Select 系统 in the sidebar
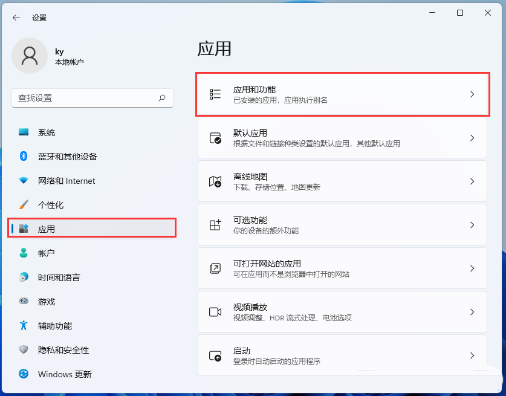Image resolution: width=506 pixels, height=396 pixels. click(47, 132)
